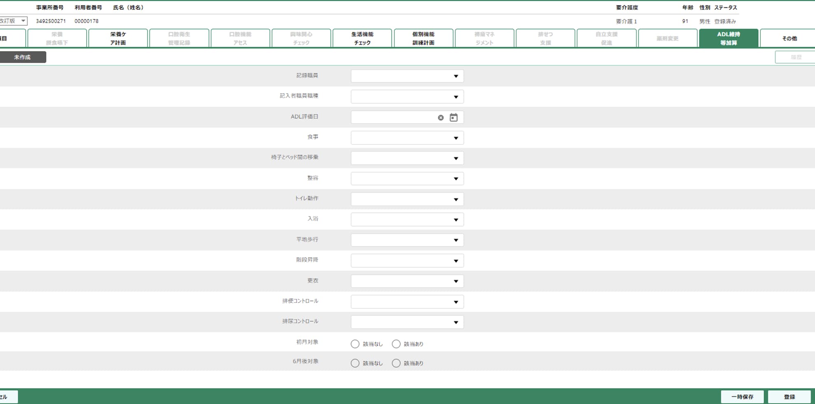This screenshot has height=404, width=815.
Task: Expand the 記入者職員職種 dropdown
Action: click(x=407, y=97)
